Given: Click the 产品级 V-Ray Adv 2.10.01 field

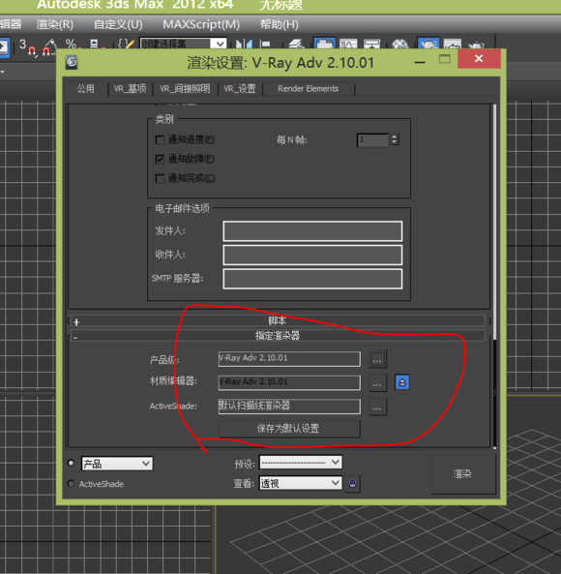Looking at the screenshot, I should click(x=289, y=359).
